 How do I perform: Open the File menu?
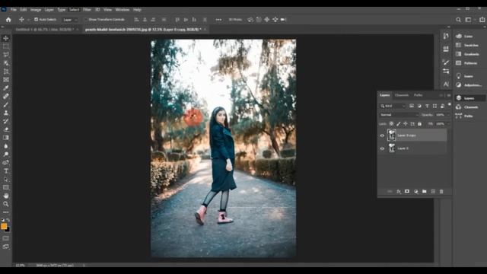pos(14,10)
